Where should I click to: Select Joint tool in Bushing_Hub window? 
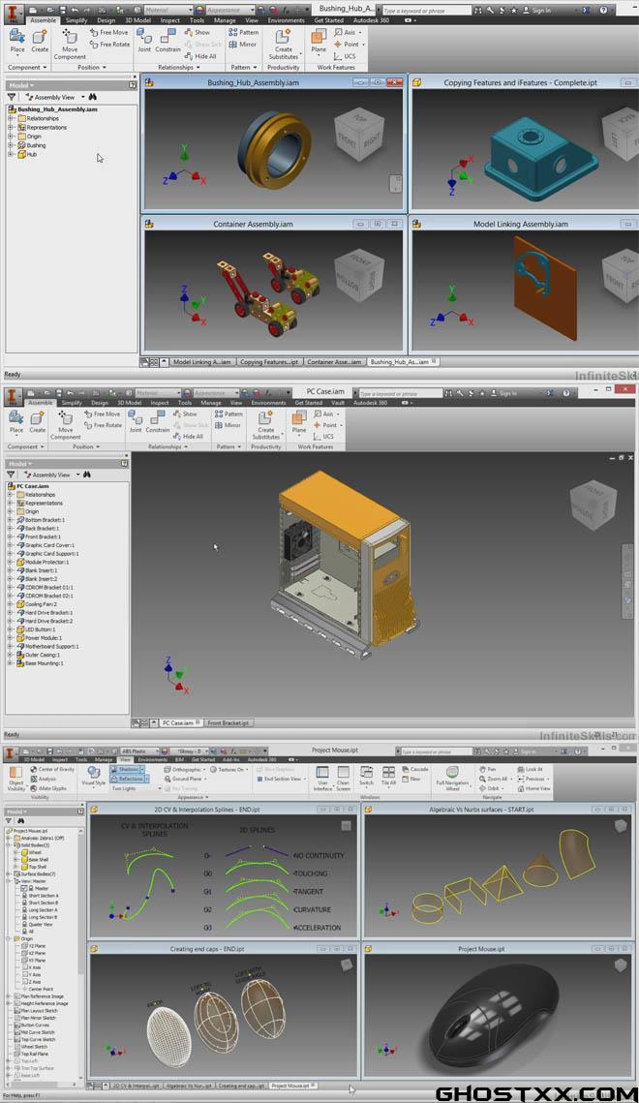click(x=144, y=40)
